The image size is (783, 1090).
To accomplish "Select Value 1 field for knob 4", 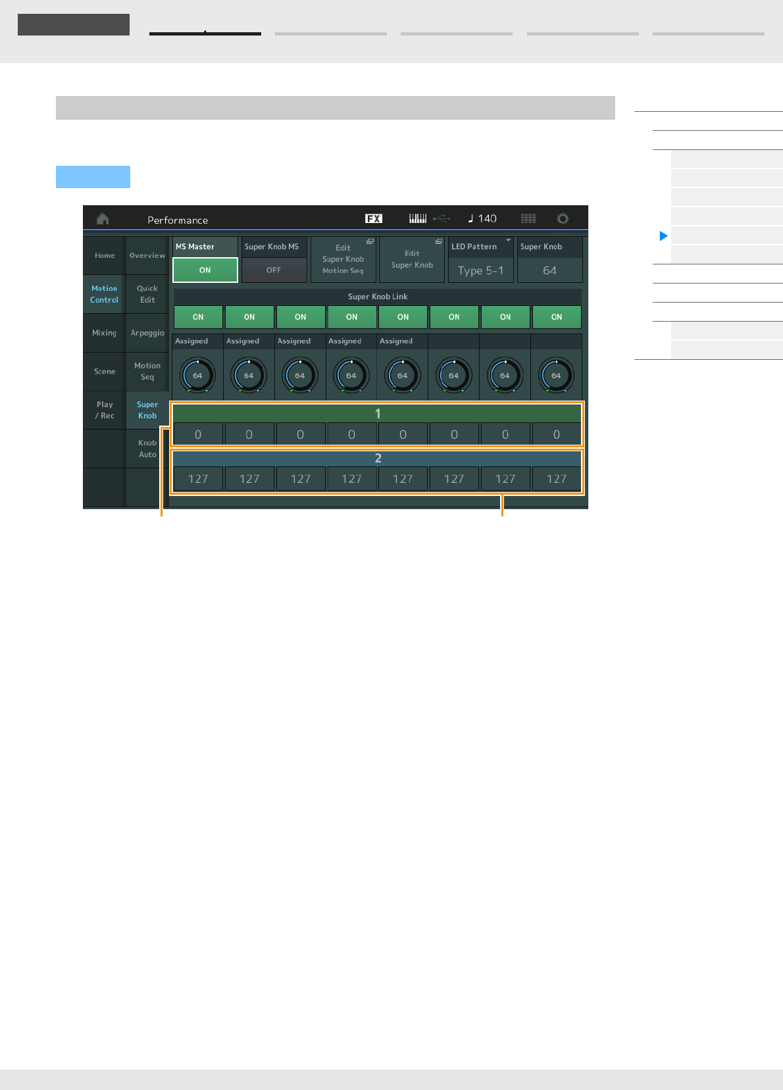I will [x=352, y=434].
